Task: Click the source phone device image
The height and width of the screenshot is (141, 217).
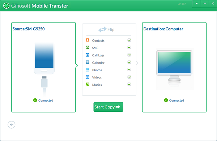Action: [x=44, y=58]
